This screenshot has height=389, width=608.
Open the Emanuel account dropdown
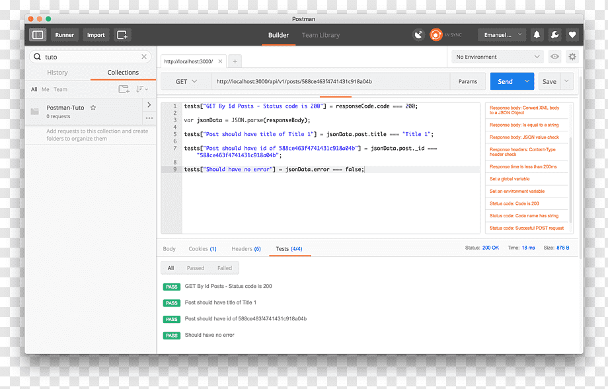coord(502,35)
